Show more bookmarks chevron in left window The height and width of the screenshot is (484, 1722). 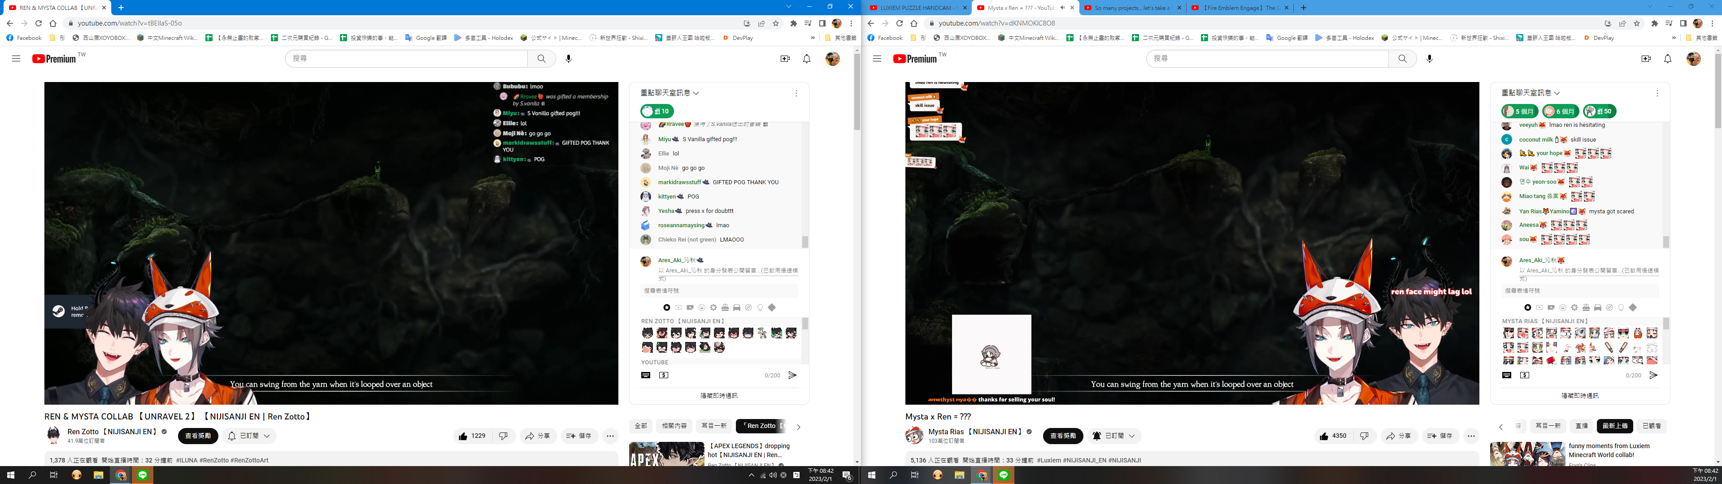click(813, 38)
